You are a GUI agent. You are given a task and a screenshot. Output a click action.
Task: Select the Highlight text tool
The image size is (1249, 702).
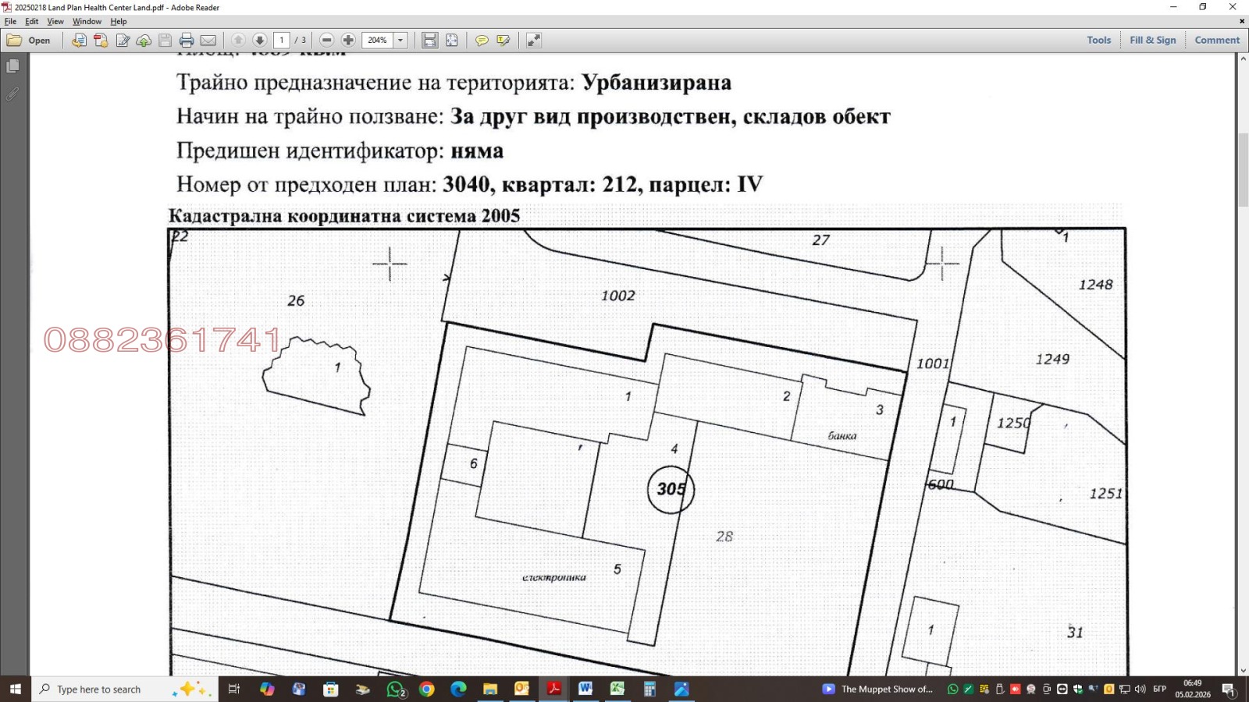[504, 41]
